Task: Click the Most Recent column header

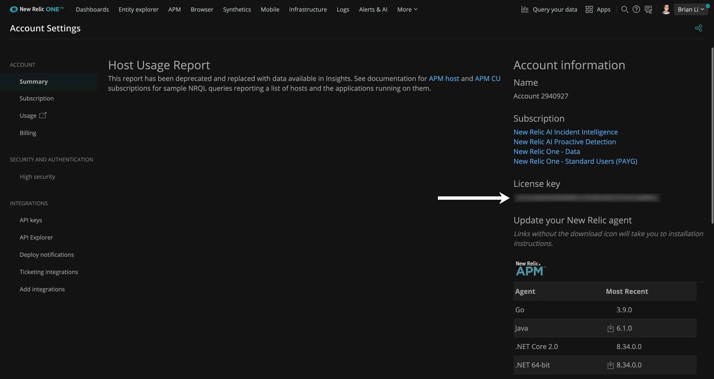Action: tap(627, 291)
